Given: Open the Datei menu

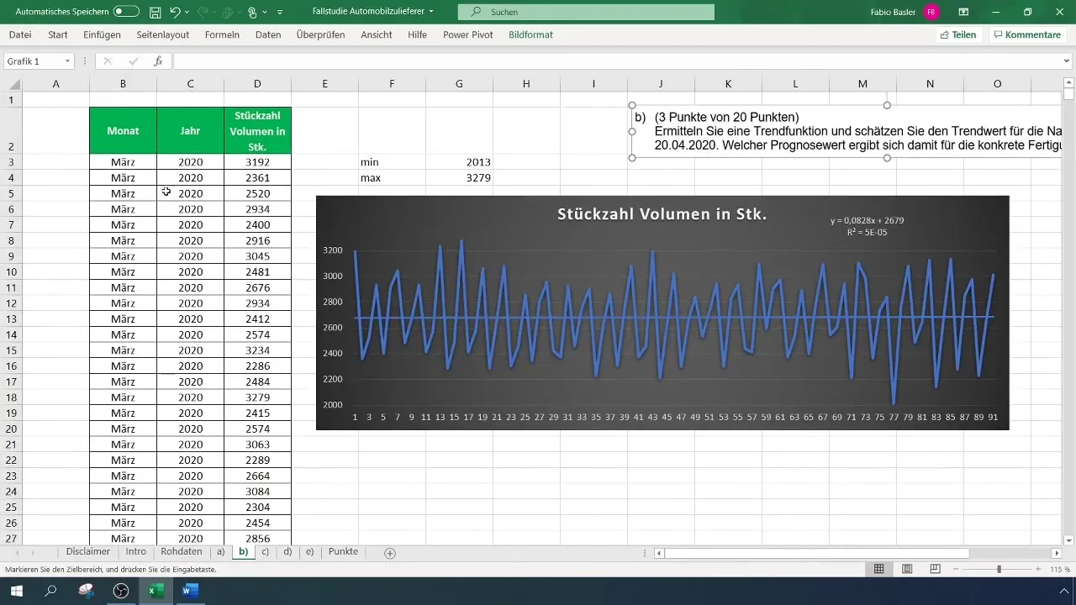Looking at the screenshot, I should pos(20,34).
